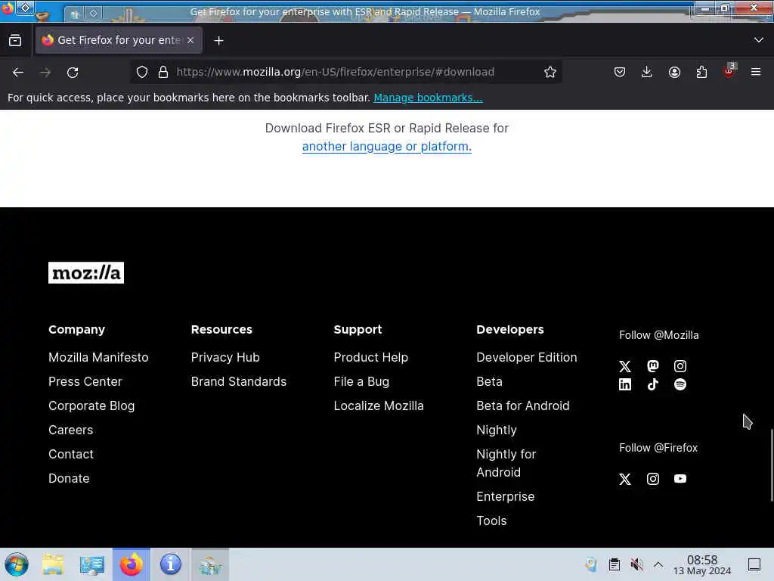Click show desktop button on taskbar
Image resolution: width=774 pixels, height=581 pixels.
[x=754, y=564]
